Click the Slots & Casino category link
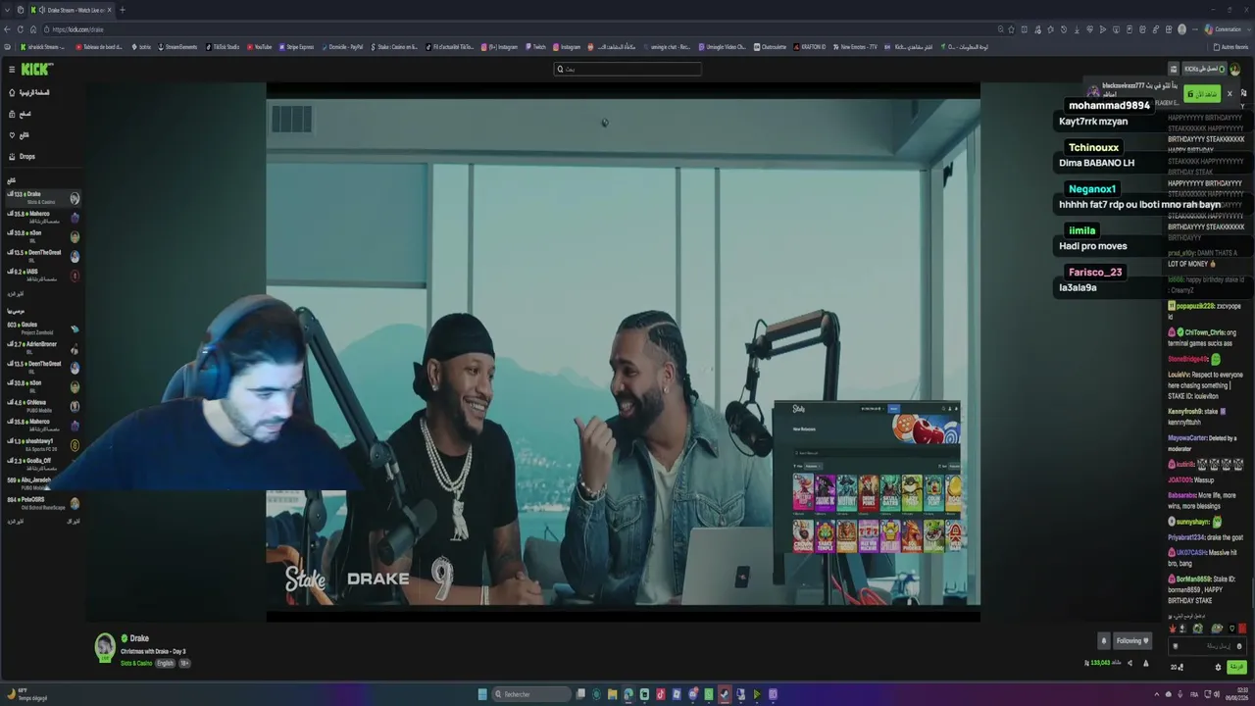 [x=136, y=664]
